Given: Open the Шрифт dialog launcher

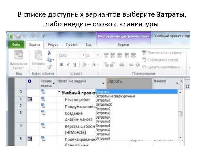Looking at the screenshot, I should coord(99,74).
